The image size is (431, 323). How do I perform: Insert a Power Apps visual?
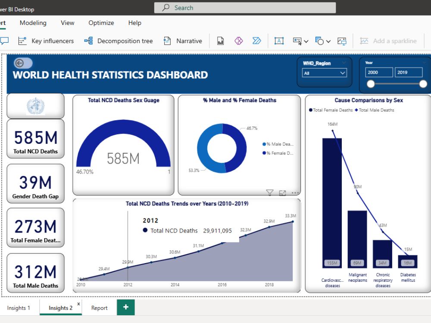coord(239,41)
